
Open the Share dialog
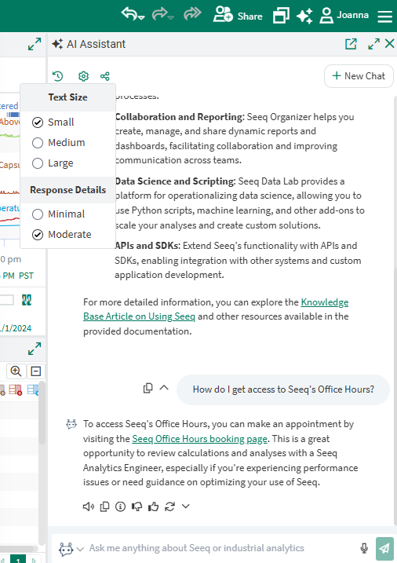click(238, 15)
